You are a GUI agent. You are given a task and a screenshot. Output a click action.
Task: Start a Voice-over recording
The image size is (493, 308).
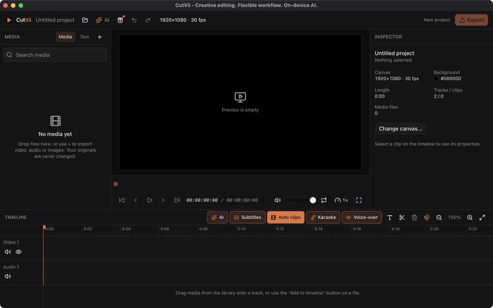coord(362,217)
